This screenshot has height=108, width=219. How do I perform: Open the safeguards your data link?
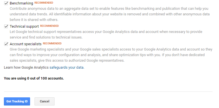[x=67, y=68]
